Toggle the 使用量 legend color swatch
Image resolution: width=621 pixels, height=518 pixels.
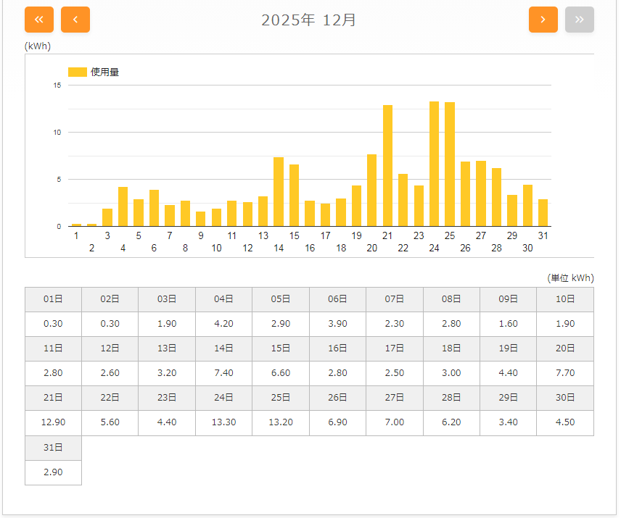click(x=77, y=72)
